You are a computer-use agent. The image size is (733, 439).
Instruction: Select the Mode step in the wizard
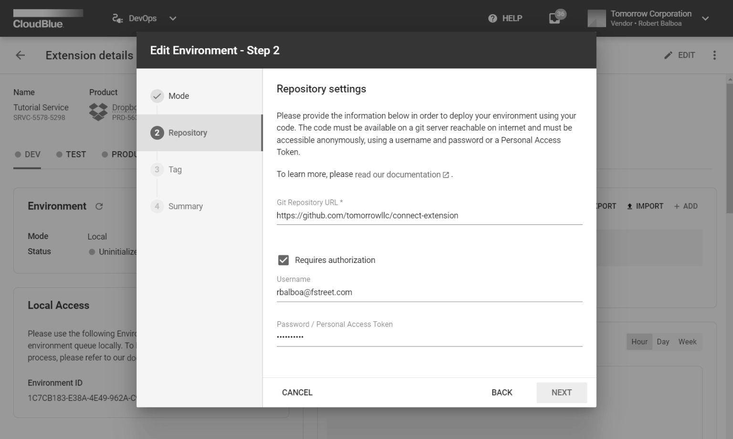coord(199,96)
